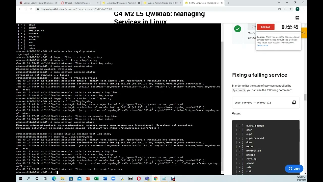The height and width of the screenshot is (182, 323).
Task: Click the padlock site info icon
Action: point(38,9)
